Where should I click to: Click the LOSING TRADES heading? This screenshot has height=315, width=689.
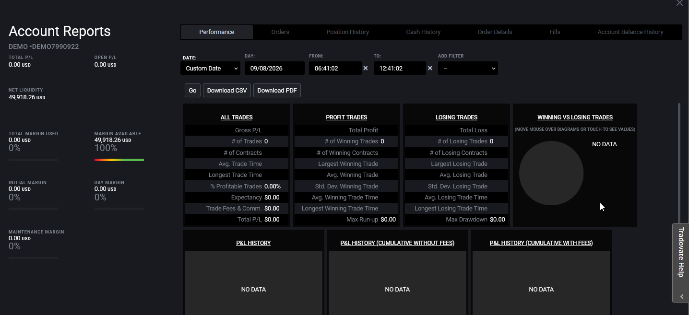pos(456,117)
